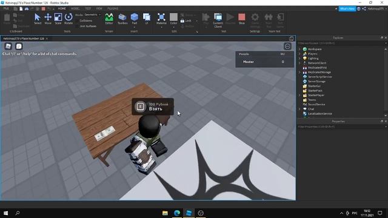
Task: Click the Lock tool in Edit group
Action: (186, 21)
